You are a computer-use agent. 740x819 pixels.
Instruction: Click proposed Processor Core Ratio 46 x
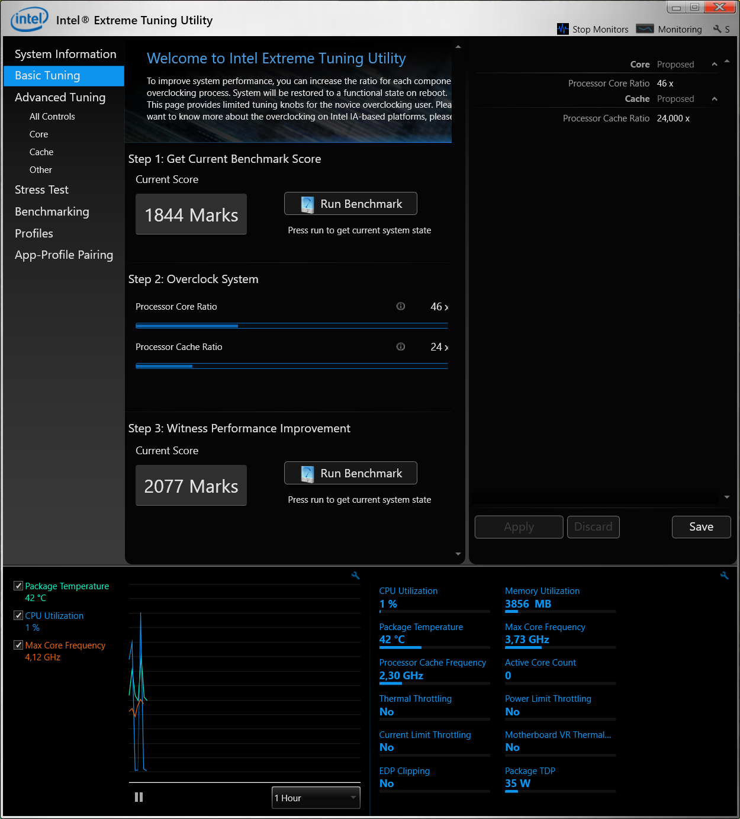(665, 83)
